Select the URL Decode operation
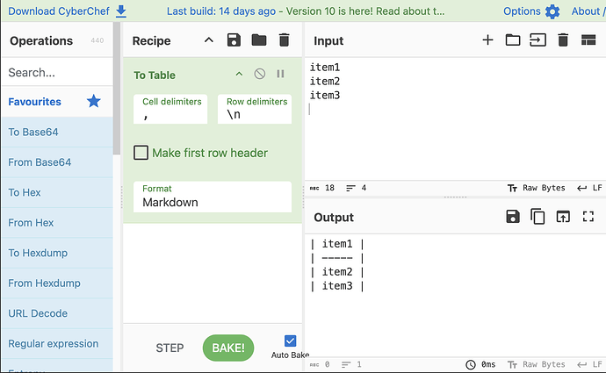 tap(57, 313)
